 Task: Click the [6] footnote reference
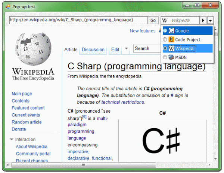(84, 117)
